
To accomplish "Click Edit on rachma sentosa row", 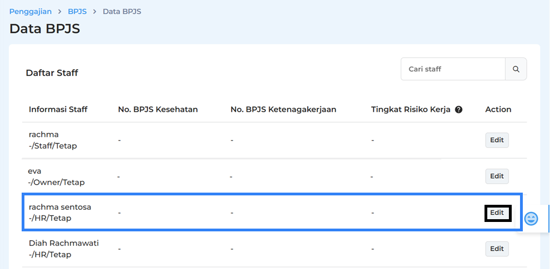I will click(x=497, y=213).
